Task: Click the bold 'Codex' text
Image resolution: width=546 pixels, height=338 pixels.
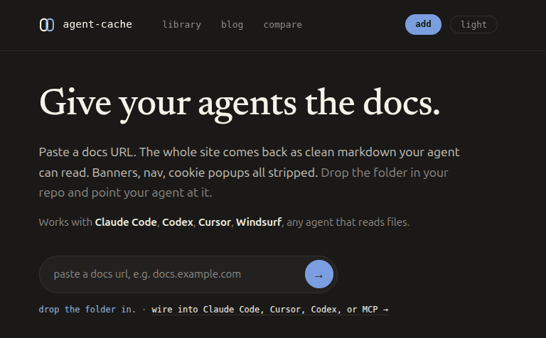Action: pos(178,222)
